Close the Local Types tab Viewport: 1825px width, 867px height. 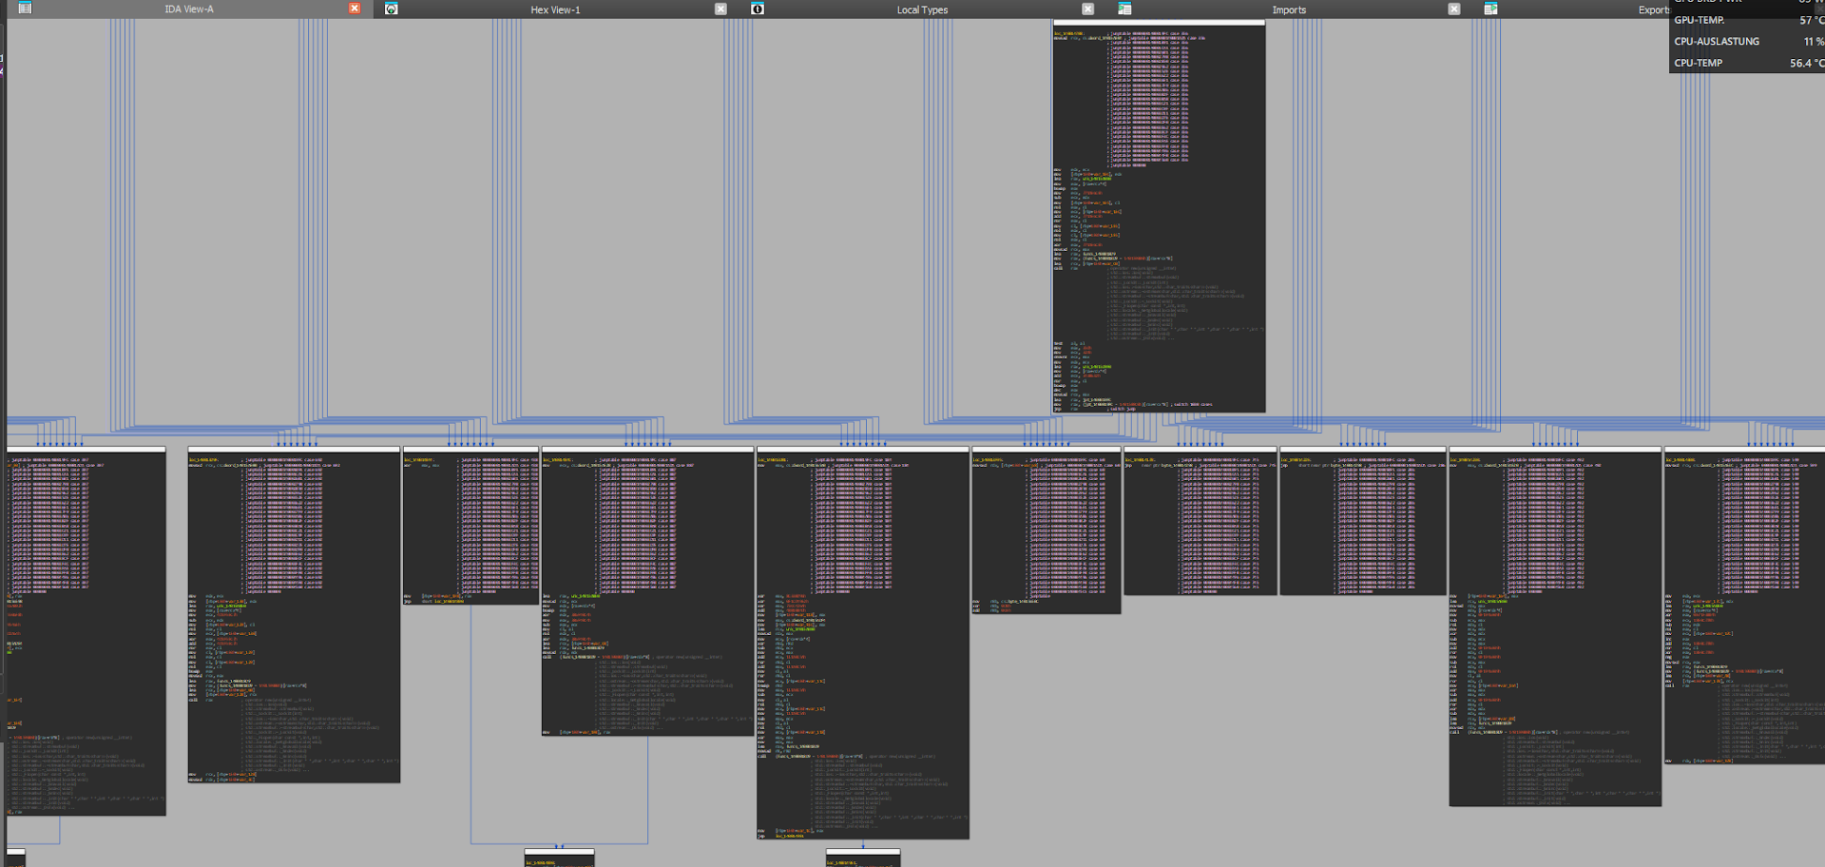(x=1088, y=9)
